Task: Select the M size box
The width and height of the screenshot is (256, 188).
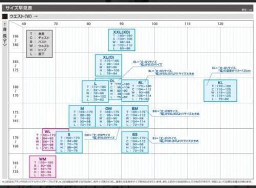Action: (x=82, y=116)
